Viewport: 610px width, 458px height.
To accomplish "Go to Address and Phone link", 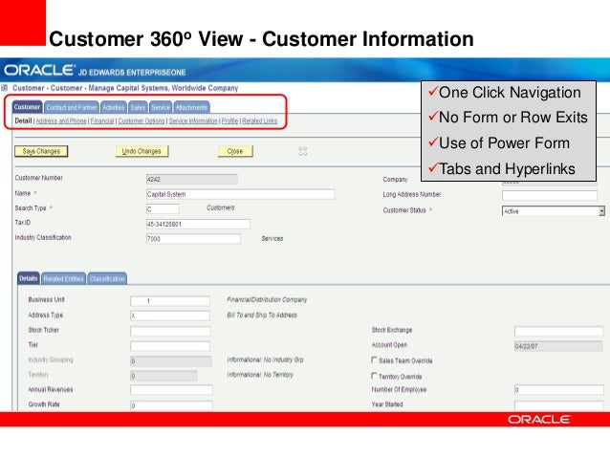I will 61,121.
